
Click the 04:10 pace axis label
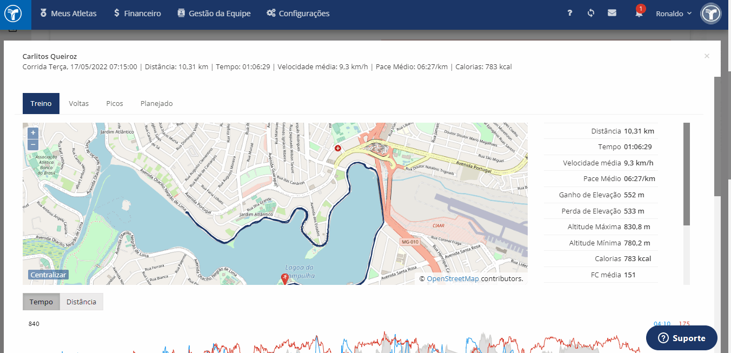point(662,324)
